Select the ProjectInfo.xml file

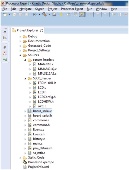[x=39, y=167]
